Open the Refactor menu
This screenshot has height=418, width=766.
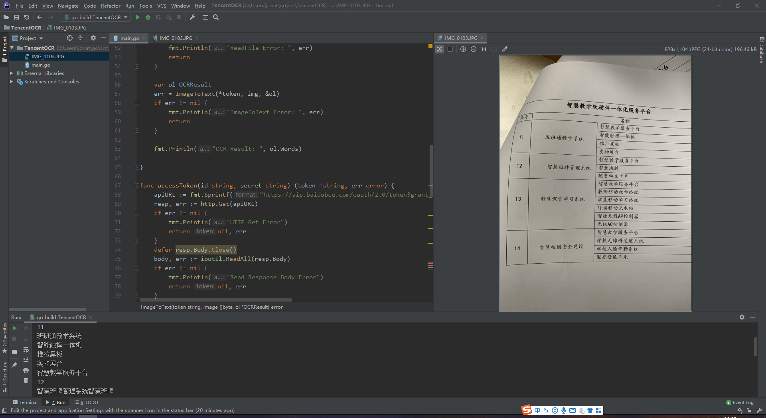tap(111, 6)
